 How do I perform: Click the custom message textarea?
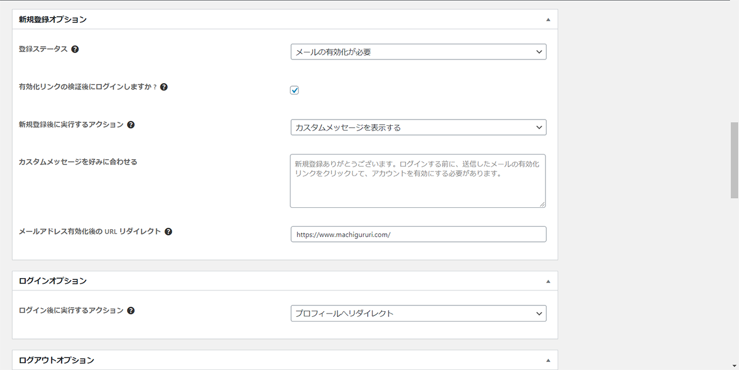coord(418,181)
